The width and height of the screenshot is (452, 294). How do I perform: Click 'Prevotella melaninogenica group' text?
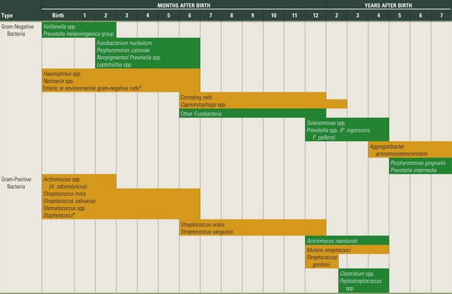79,34
